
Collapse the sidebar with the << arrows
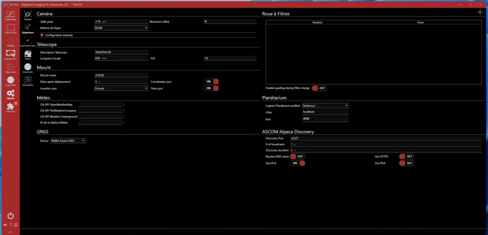pos(10,231)
